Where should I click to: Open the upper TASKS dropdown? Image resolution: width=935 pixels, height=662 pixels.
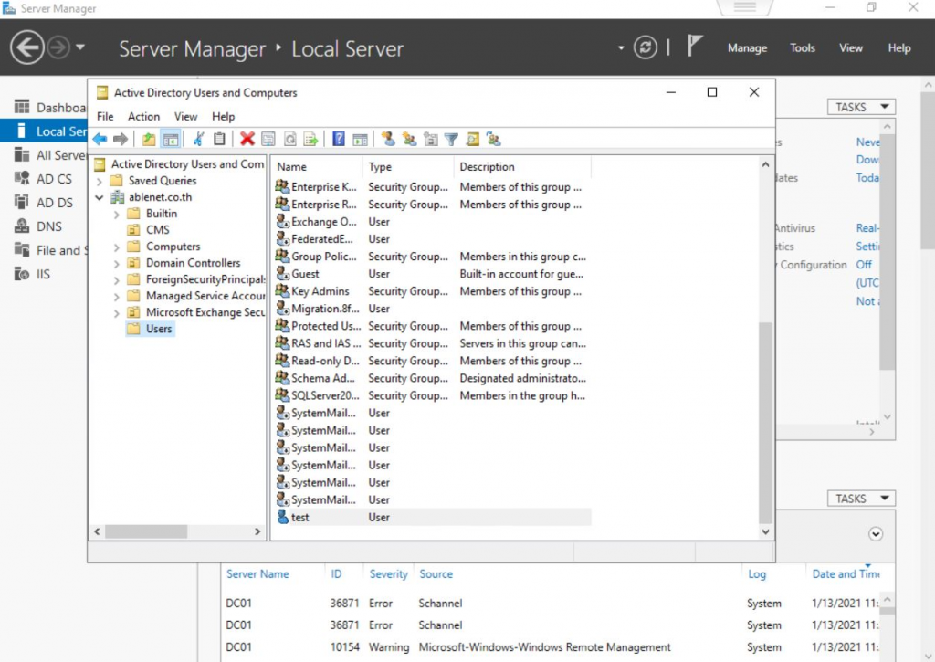[860, 107]
